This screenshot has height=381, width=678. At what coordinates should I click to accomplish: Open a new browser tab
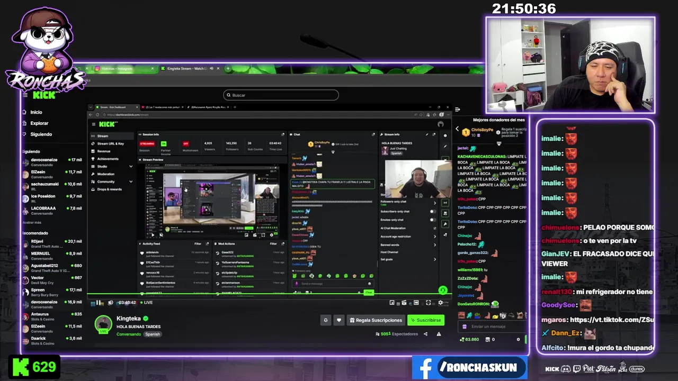pyautogui.click(x=228, y=68)
